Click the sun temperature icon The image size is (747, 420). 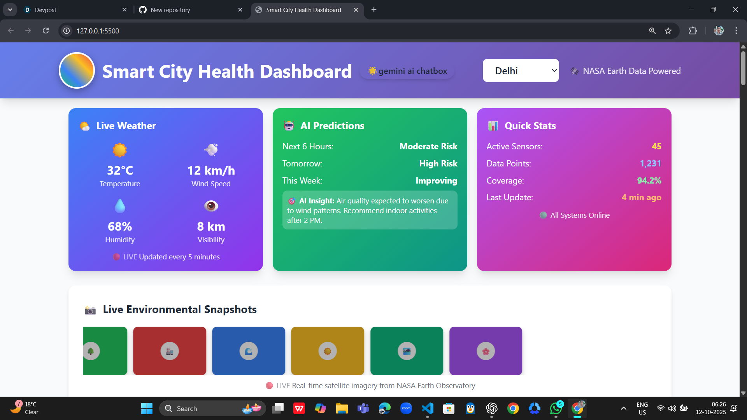click(120, 150)
